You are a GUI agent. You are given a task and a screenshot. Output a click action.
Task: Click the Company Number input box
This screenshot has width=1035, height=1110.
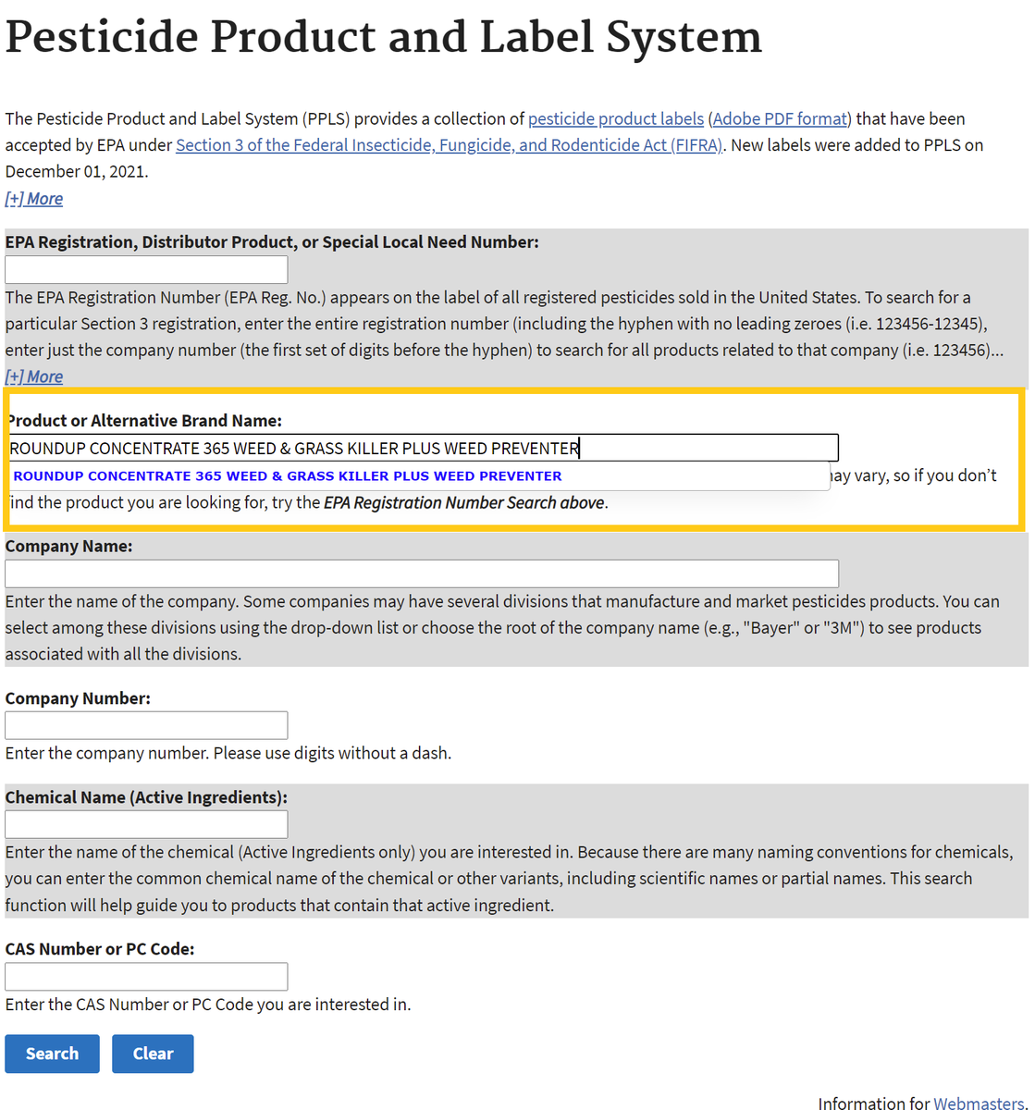click(x=146, y=725)
